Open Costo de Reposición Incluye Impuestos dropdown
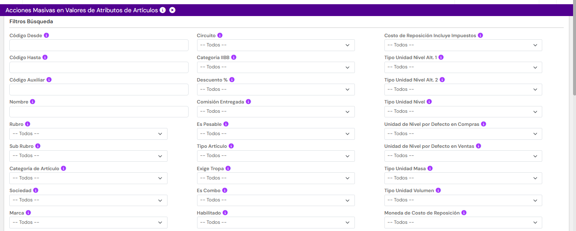The image size is (576, 231). (463, 45)
